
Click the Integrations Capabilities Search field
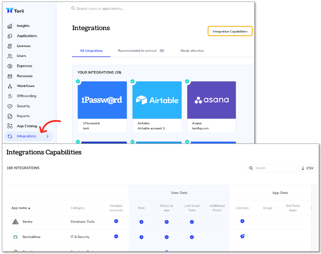click(x=271, y=168)
